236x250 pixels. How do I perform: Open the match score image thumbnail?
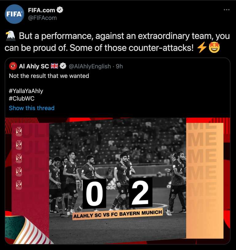[118, 181]
